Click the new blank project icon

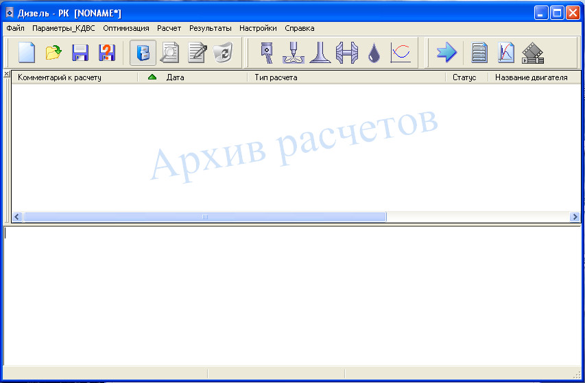26,53
